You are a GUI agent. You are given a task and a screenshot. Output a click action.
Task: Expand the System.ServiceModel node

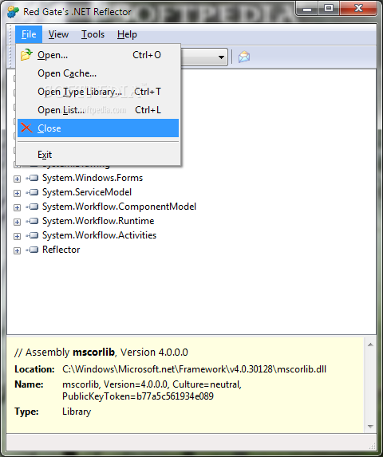18,193
